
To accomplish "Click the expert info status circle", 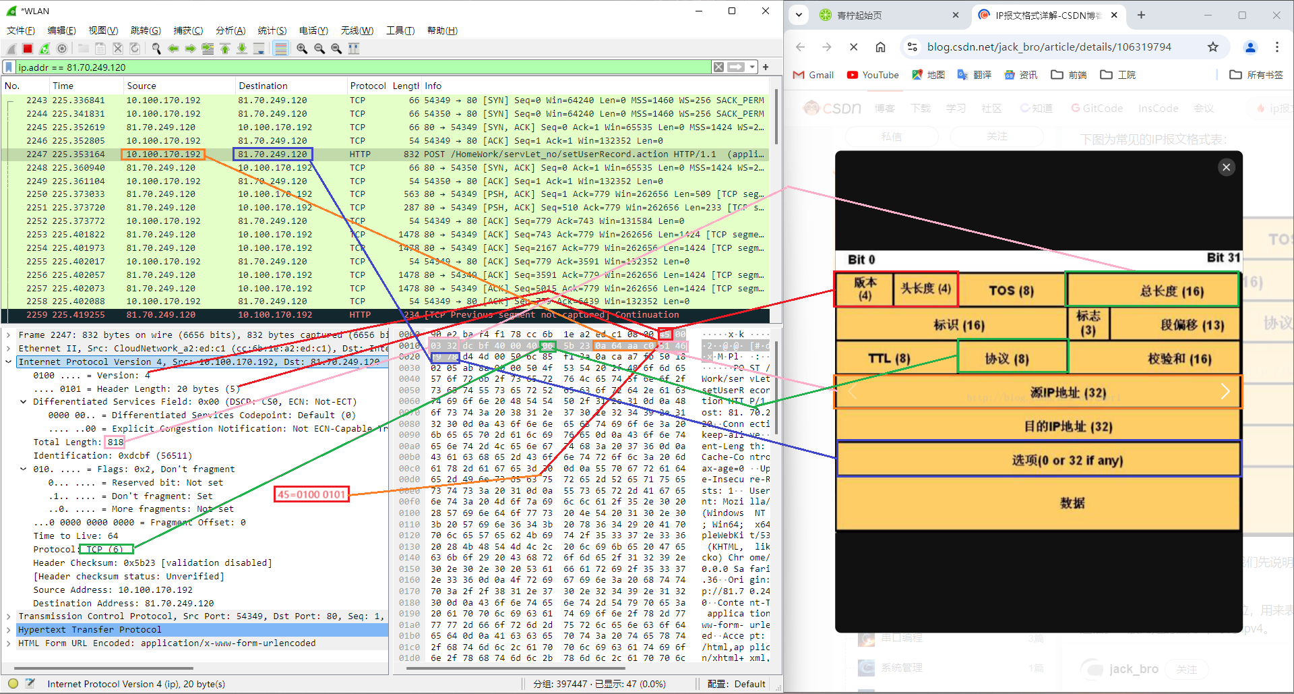I will pos(13,684).
